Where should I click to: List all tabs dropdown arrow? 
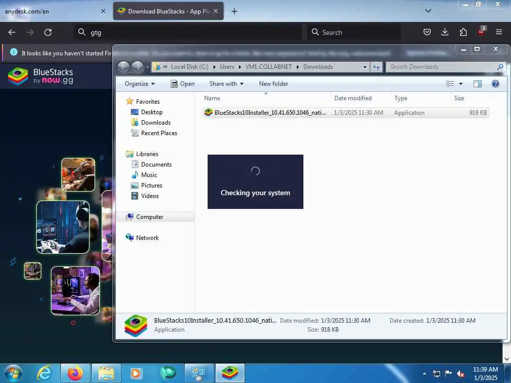pyautogui.click(x=428, y=11)
